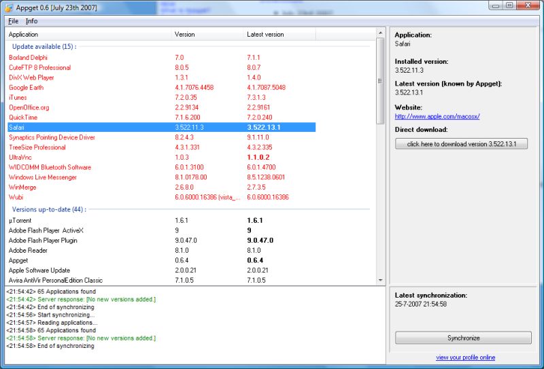Minimize the Appget window
Image resolution: width=544 pixels, height=369 pixels.
click(x=496, y=5)
